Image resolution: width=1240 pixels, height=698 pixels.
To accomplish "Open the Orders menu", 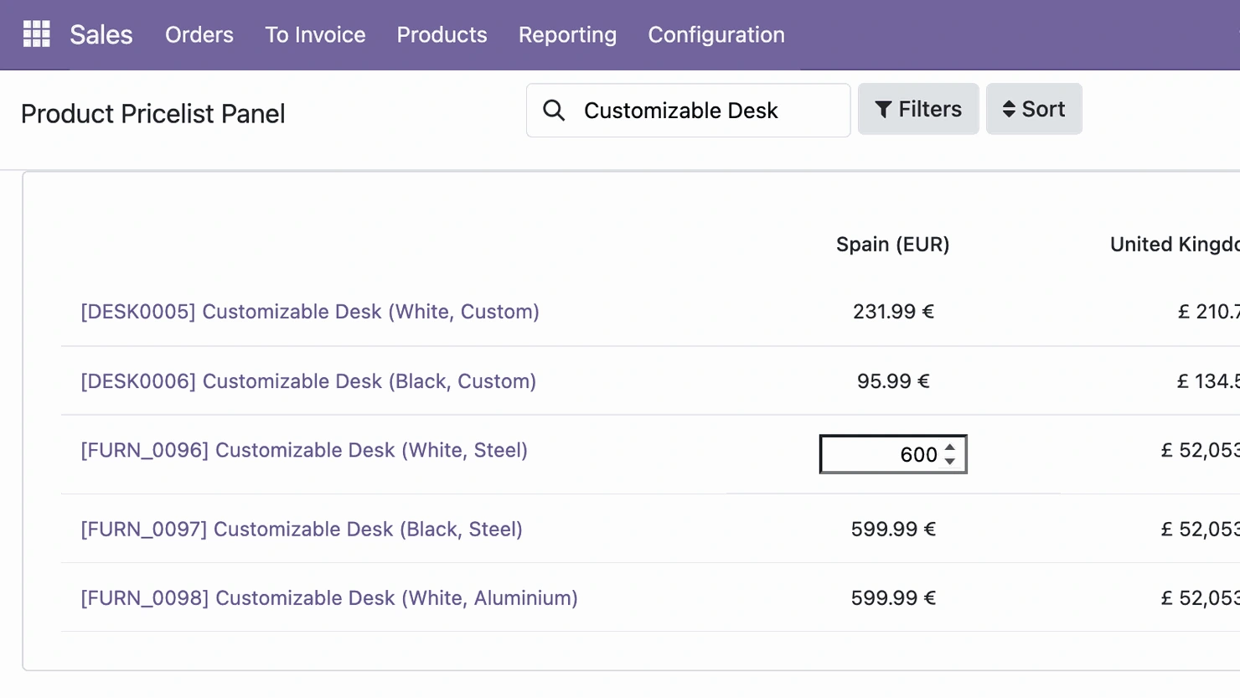I will pos(199,35).
